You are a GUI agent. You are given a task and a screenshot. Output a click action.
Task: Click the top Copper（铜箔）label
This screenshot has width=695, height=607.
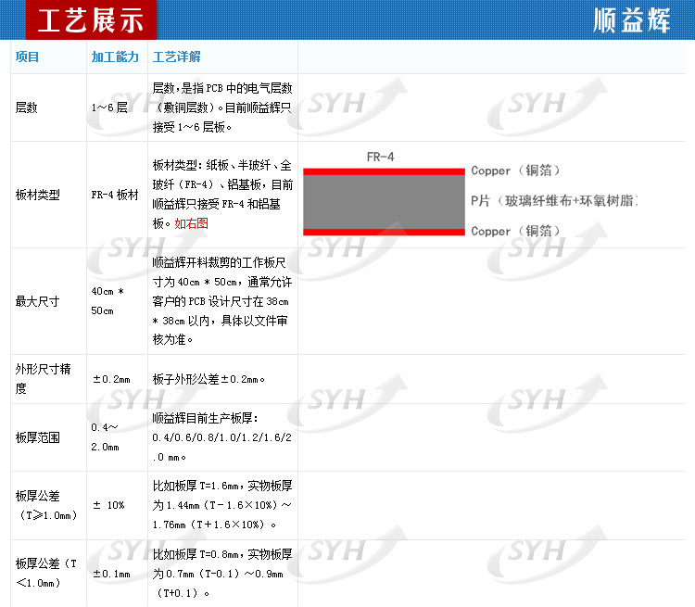[x=515, y=171]
